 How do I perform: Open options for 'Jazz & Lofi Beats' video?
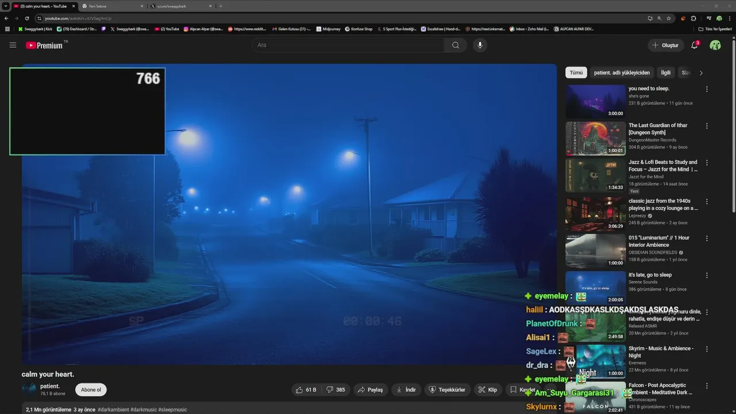[707, 163]
